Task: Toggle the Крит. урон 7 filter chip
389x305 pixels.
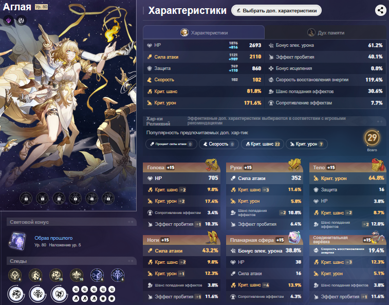Action: [307, 144]
